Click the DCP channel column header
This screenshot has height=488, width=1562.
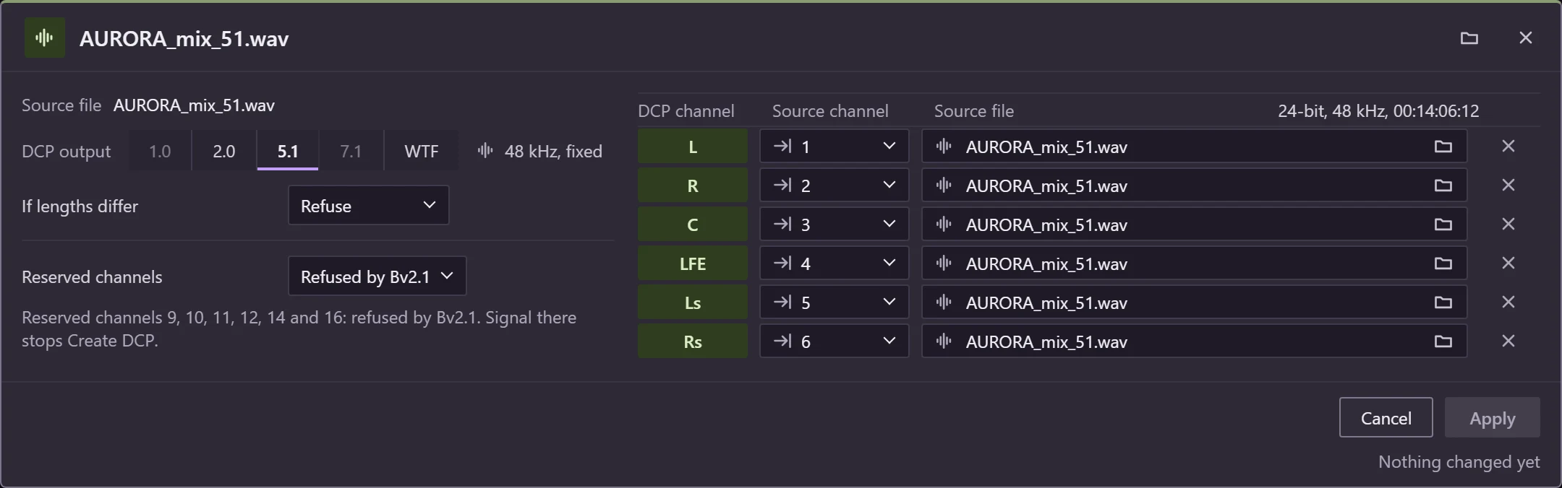pyautogui.click(x=686, y=110)
